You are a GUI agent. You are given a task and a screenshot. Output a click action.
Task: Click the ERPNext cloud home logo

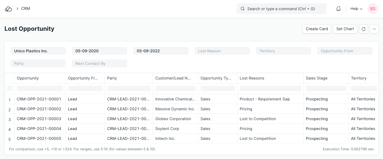coord(8,9)
